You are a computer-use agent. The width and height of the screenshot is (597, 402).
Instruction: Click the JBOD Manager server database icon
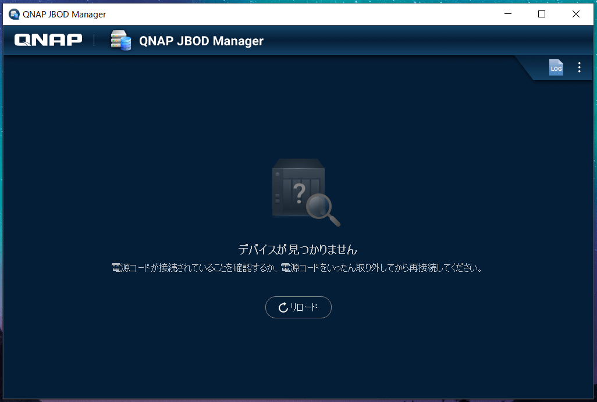[x=120, y=40]
